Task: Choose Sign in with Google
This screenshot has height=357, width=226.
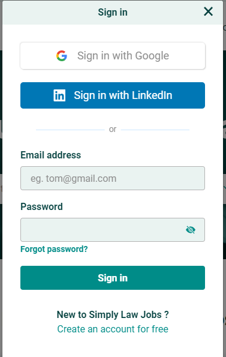Action: click(x=113, y=56)
